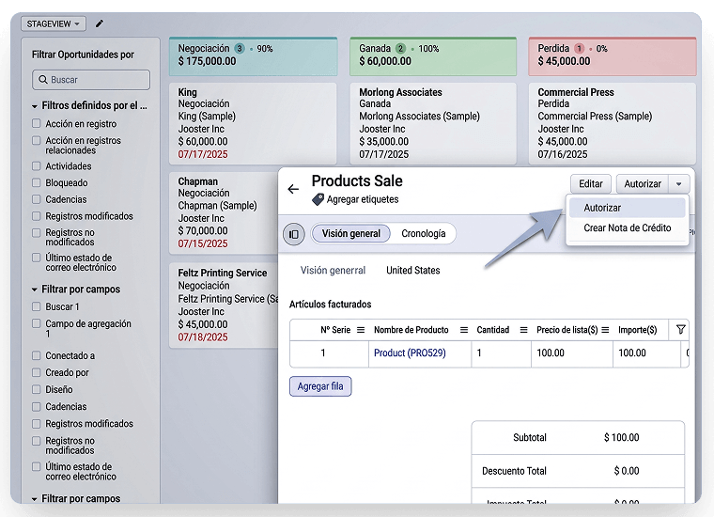Click the Perdida stage column header
Viewport: 714px width, 517px height.
tap(612, 56)
